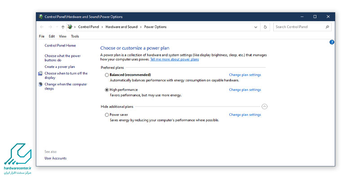Select the High performance power plan
Viewport: 359px width, 179px height.
click(107, 90)
